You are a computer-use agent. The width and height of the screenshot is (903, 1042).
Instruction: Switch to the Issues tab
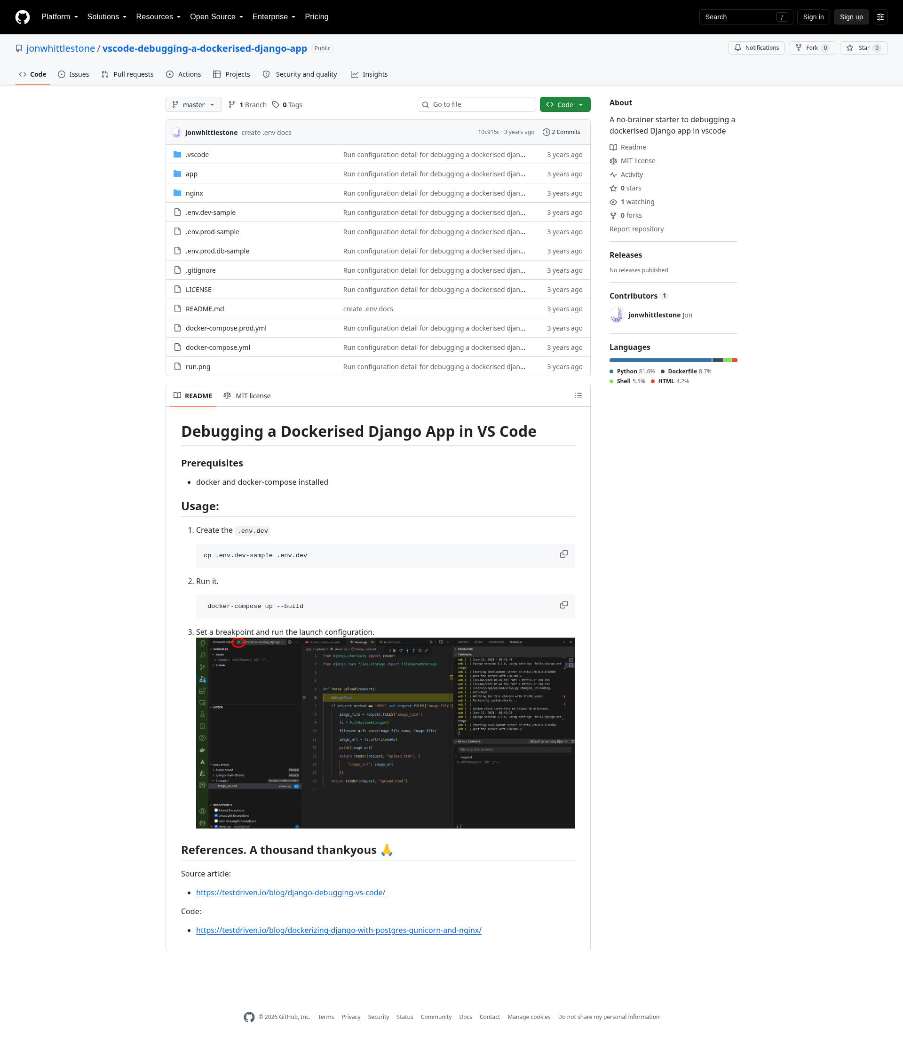pos(73,75)
